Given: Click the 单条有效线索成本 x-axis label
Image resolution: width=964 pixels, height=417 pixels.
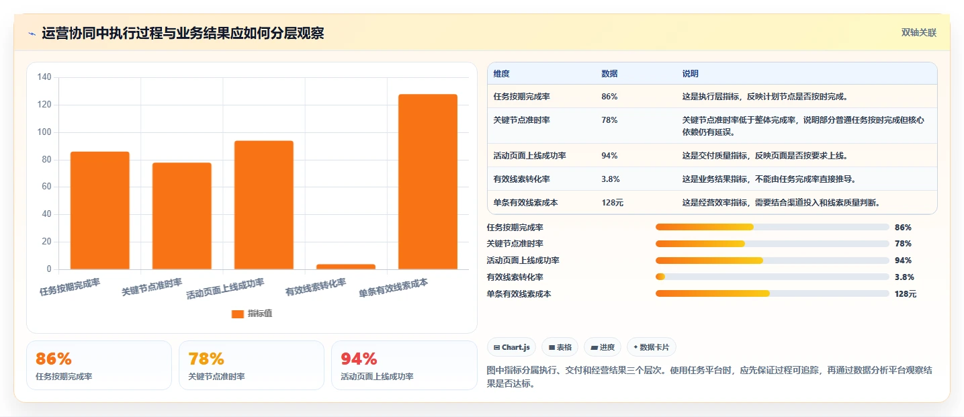Looking at the screenshot, I should coord(394,289).
